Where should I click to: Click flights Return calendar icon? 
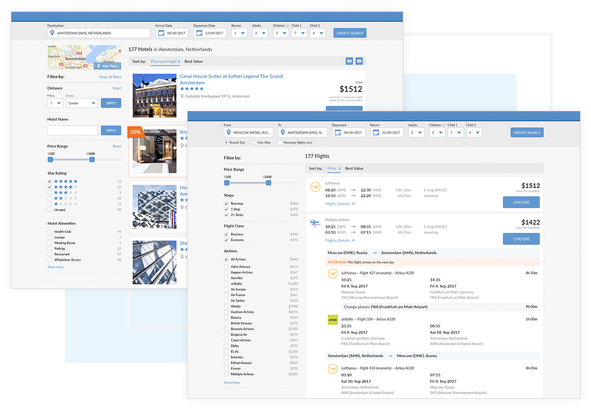click(x=376, y=132)
